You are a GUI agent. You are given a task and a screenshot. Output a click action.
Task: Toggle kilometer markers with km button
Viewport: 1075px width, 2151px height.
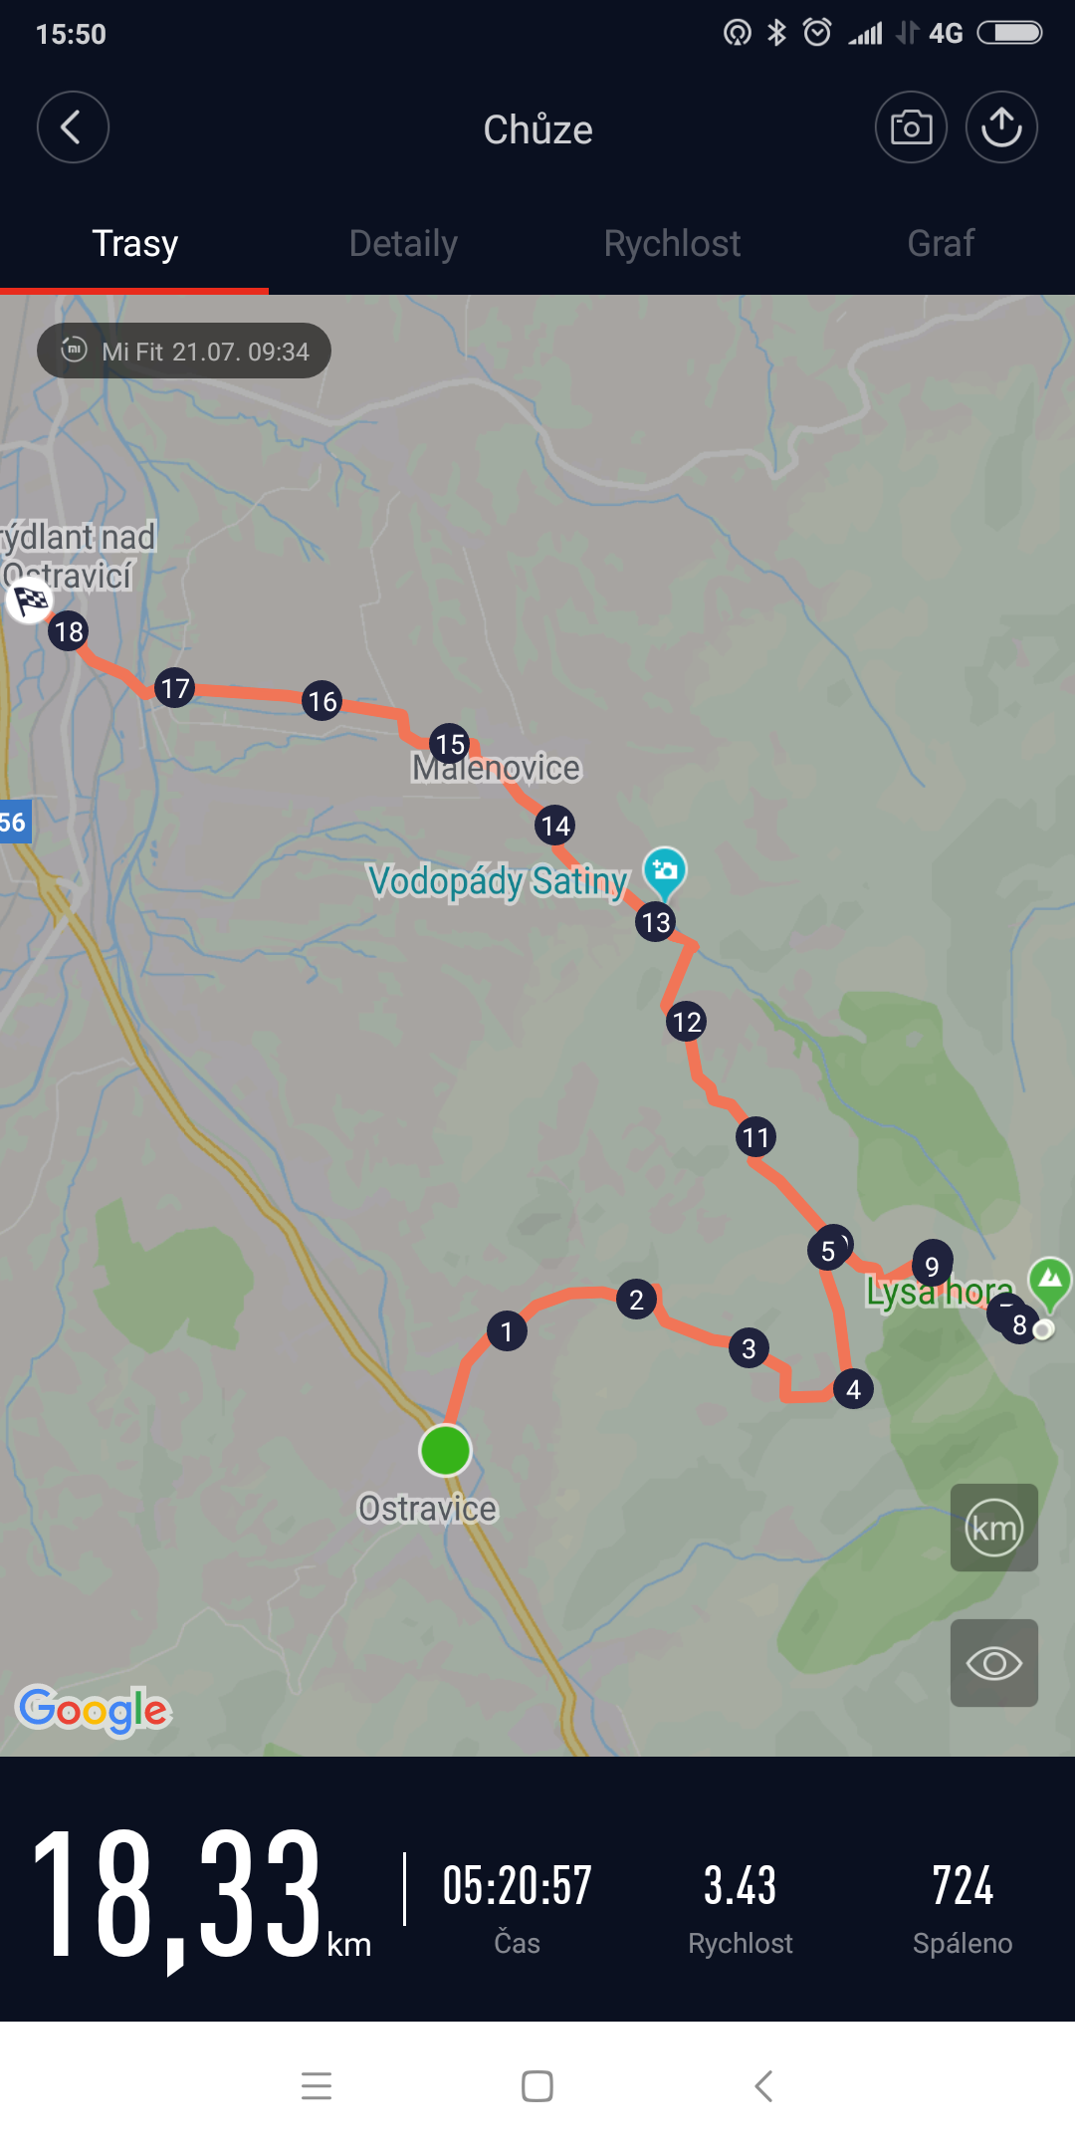[x=994, y=1528]
